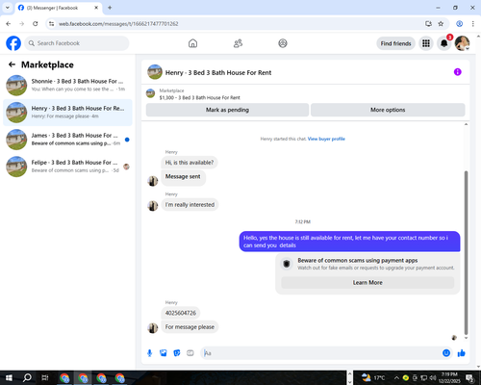Open the Groups icon in top navigation

tap(283, 43)
